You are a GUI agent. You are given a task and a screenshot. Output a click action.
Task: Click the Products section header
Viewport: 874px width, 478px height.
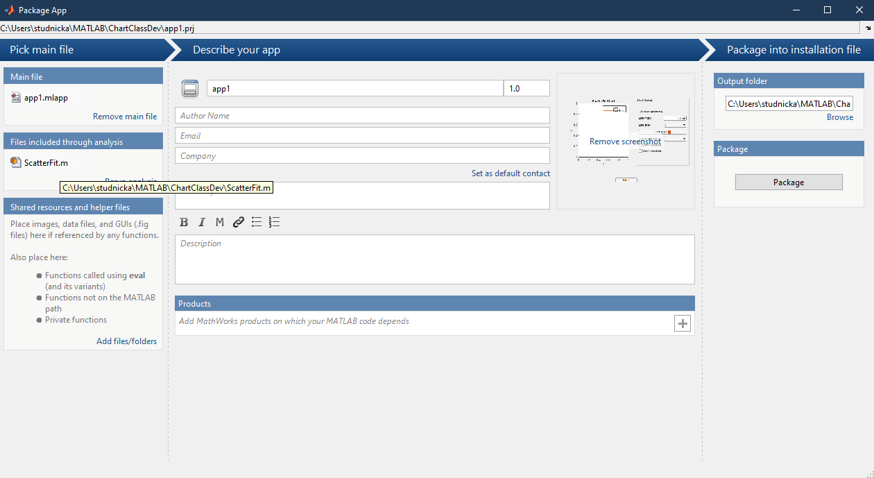[435, 303]
